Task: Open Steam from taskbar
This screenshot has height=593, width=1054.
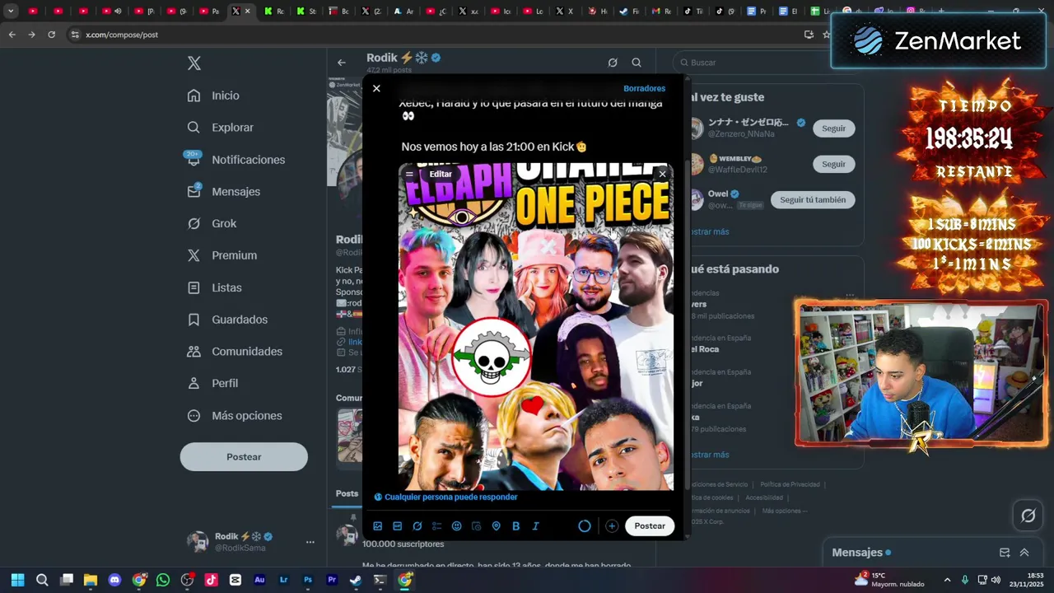Action: click(356, 580)
